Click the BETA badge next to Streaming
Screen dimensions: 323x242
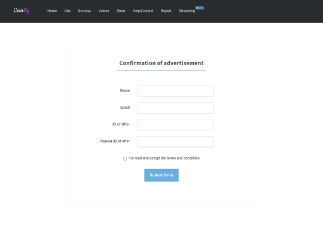point(199,8)
